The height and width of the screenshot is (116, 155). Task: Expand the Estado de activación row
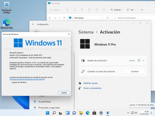click(143, 61)
